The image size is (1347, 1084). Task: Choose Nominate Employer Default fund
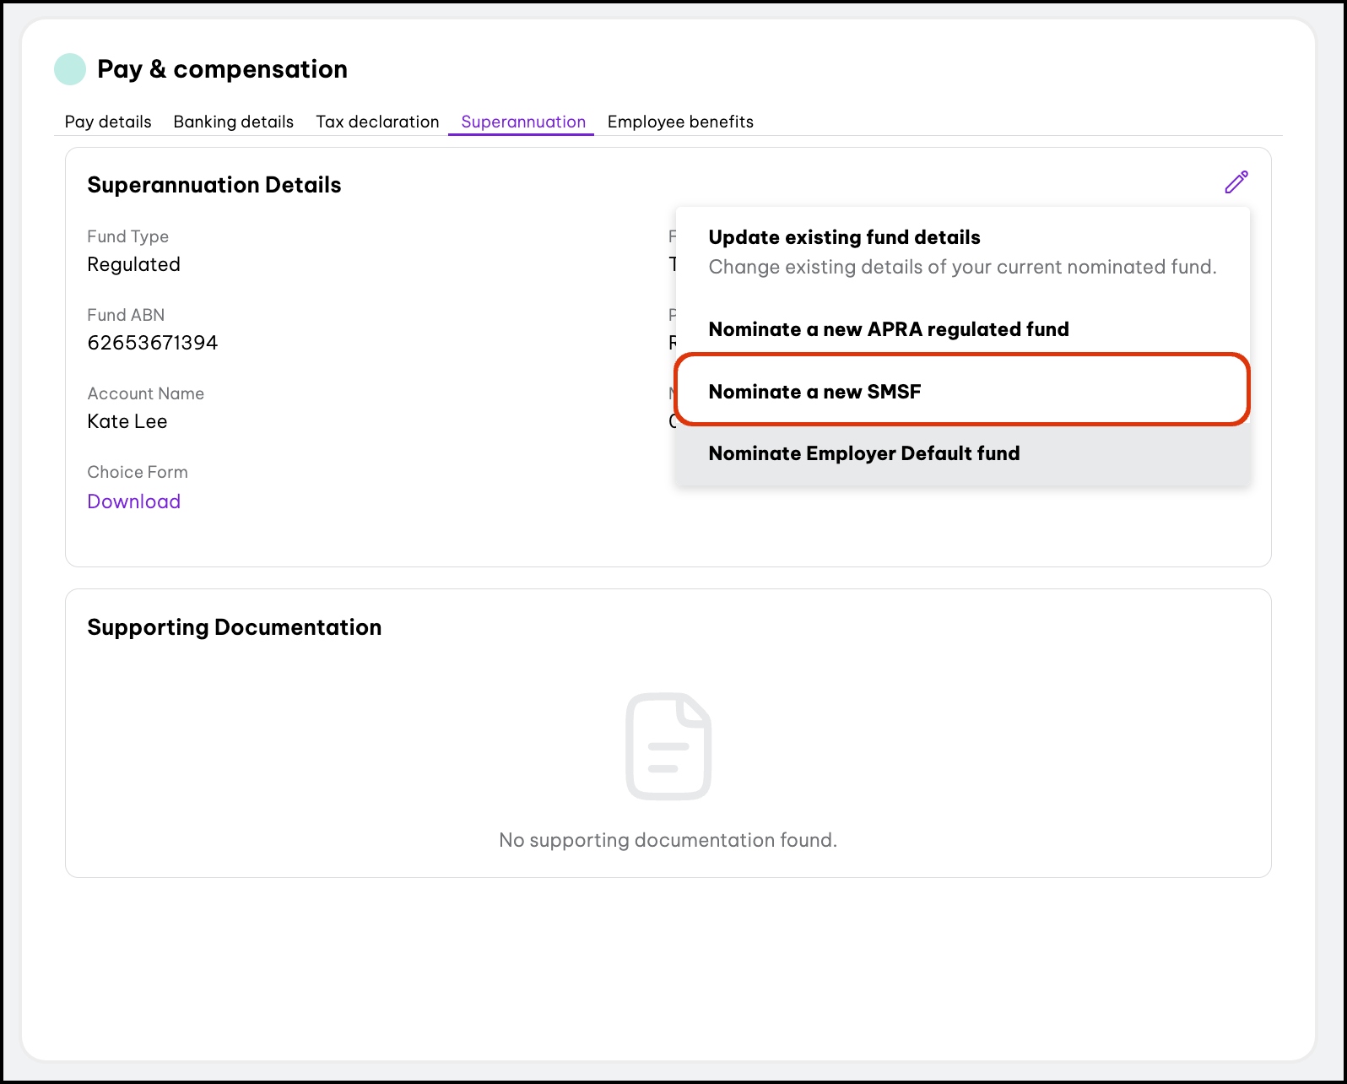[x=863, y=453]
